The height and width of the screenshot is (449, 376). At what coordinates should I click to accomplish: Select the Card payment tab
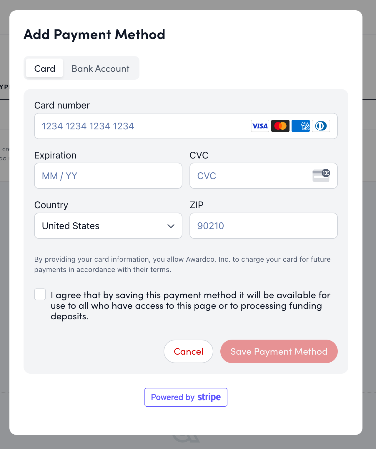[44, 69]
